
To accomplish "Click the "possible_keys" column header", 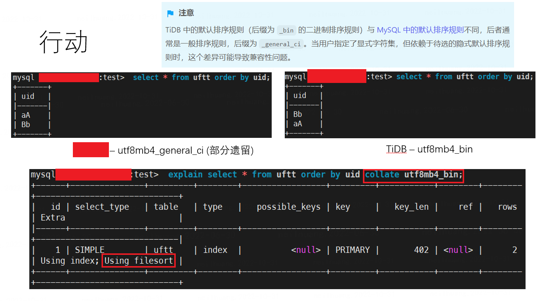I will pyautogui.click(x=288, y=207).
